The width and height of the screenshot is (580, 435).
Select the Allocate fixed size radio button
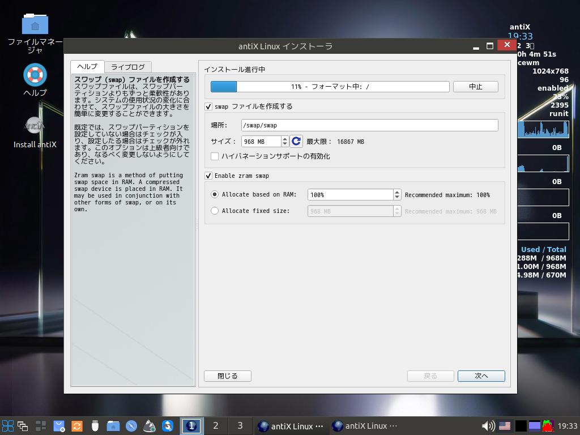pos(215,211)
